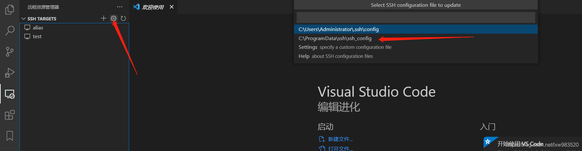This screenshot has width=582, height=151.
Task: Focus the SSH configuration file input box
Action: pos(416,17)
